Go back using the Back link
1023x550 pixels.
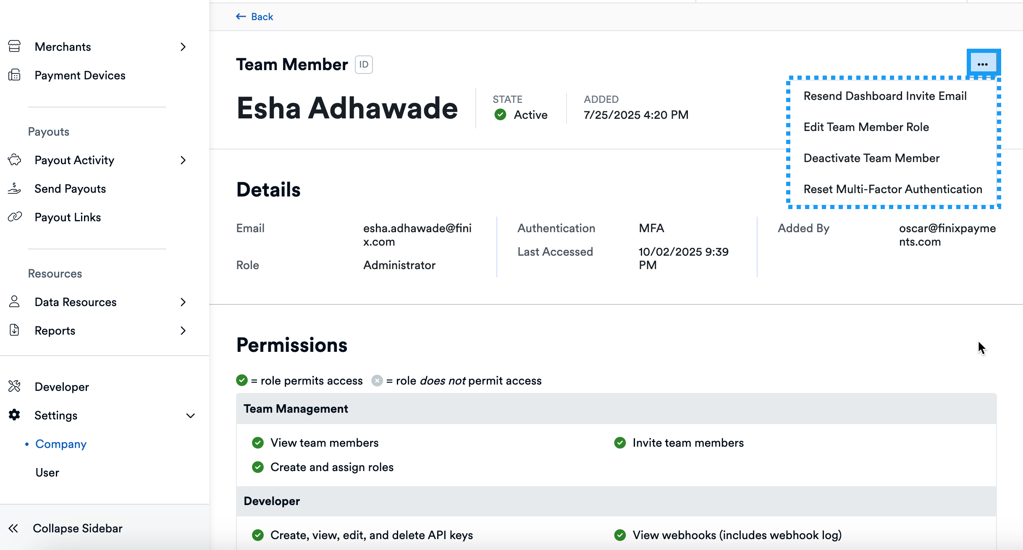coord(255,17)
